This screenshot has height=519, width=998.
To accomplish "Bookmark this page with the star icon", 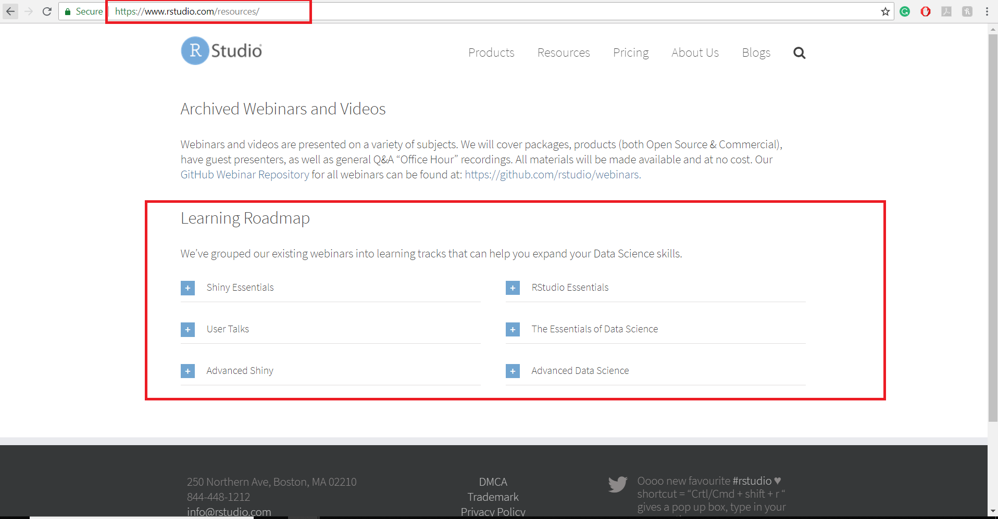I will click(x=885, y=11).
